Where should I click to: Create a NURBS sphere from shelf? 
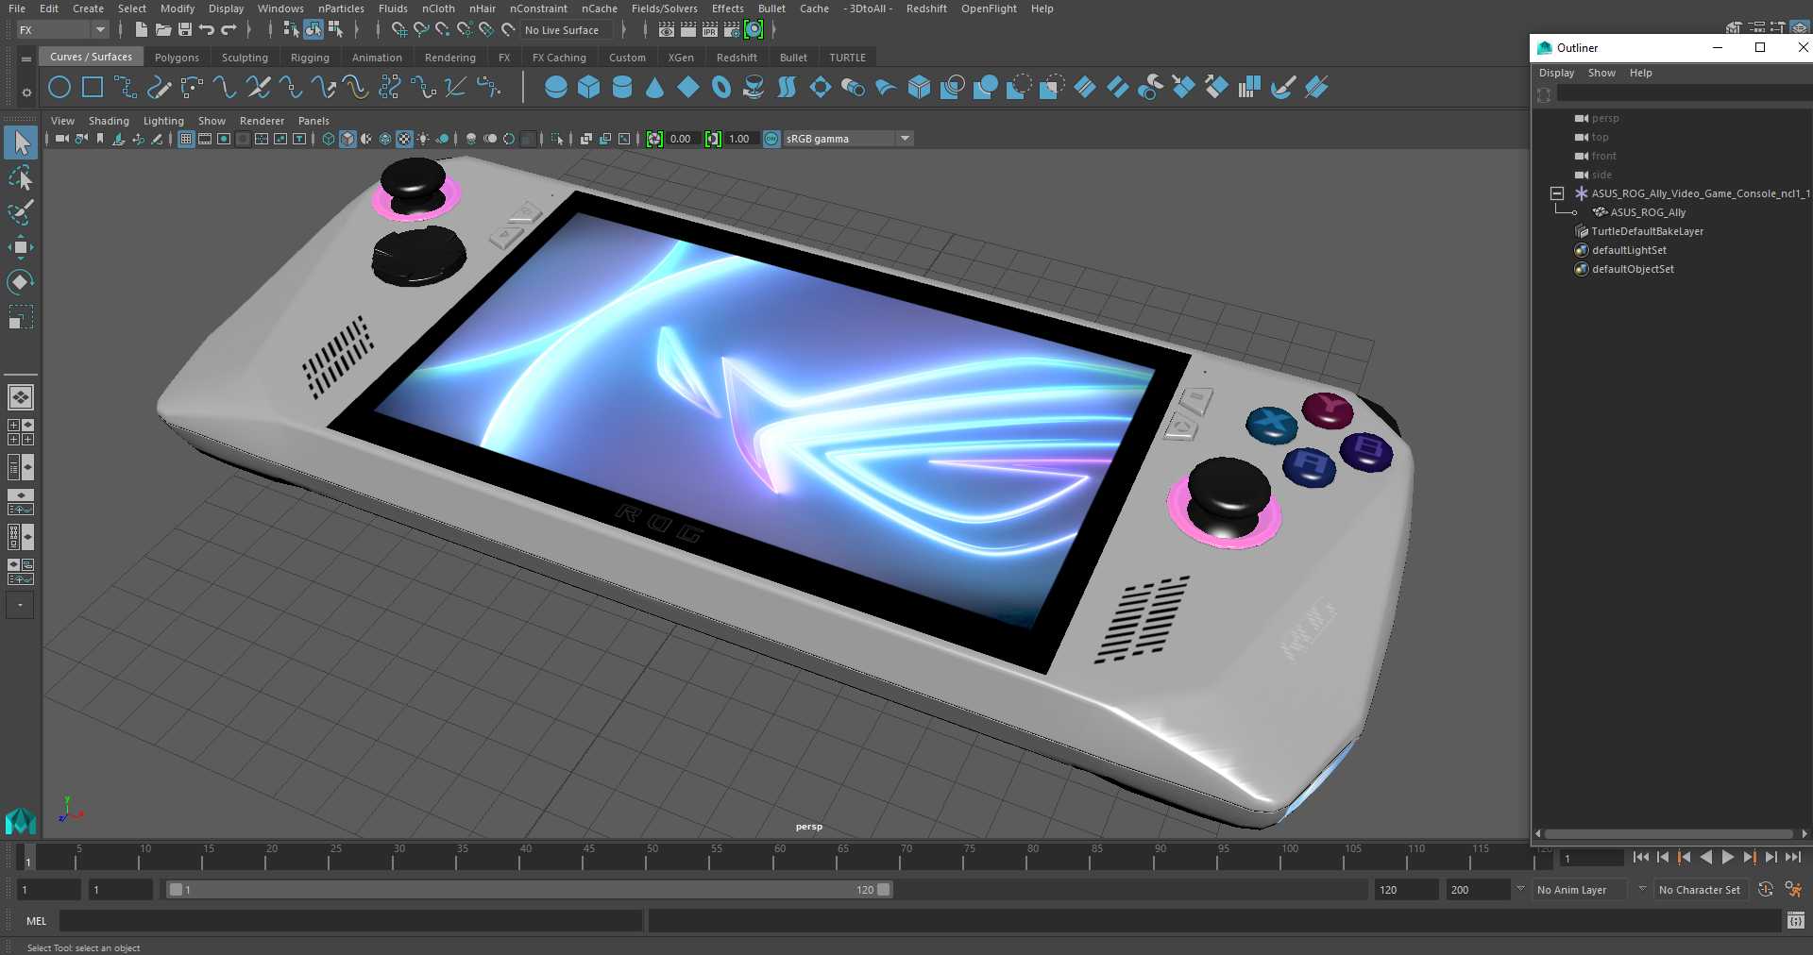tap(556, 88)
